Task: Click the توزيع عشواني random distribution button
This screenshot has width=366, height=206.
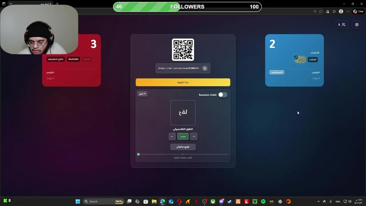Action: click(x=183, y=147)
